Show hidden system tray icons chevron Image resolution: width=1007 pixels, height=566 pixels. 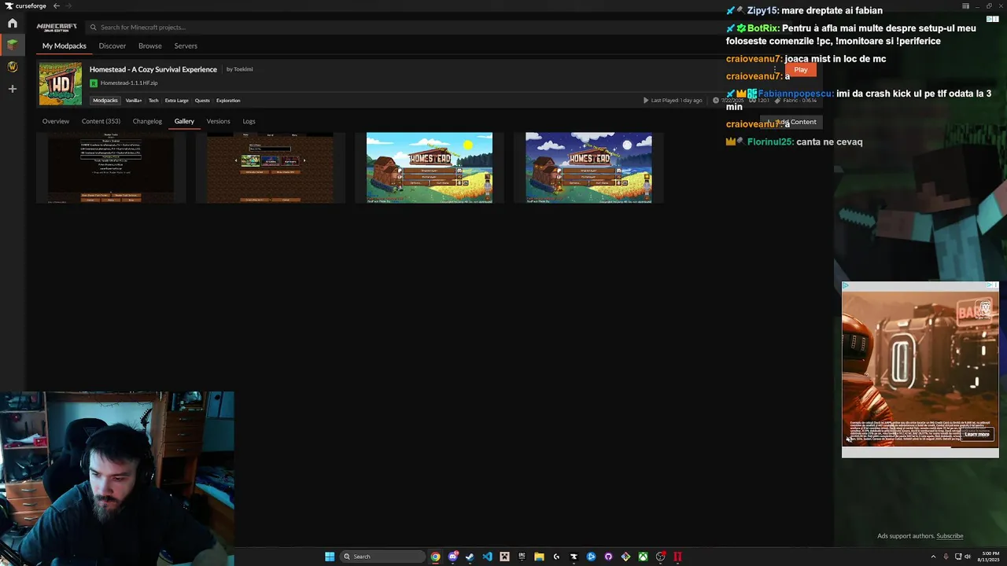tap(934, 557)
